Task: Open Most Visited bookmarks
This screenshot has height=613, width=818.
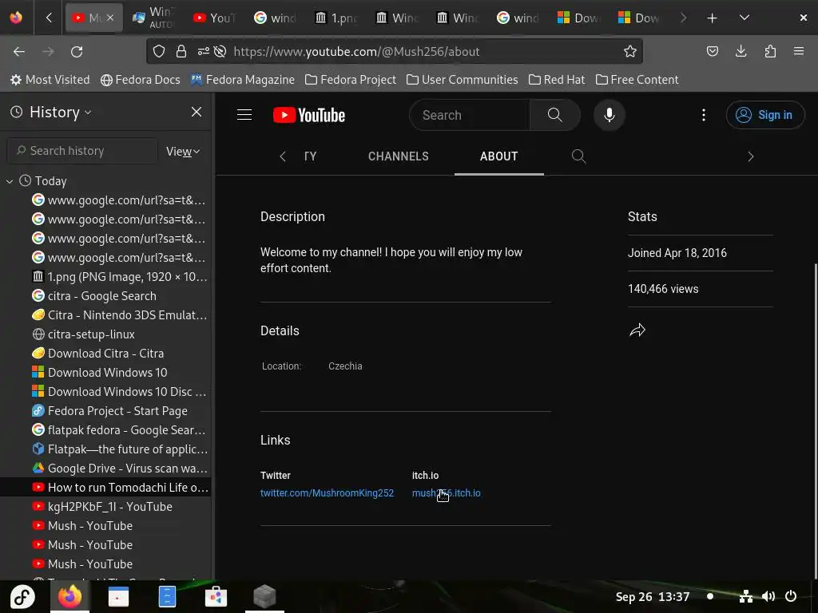Action: (50, 80)
